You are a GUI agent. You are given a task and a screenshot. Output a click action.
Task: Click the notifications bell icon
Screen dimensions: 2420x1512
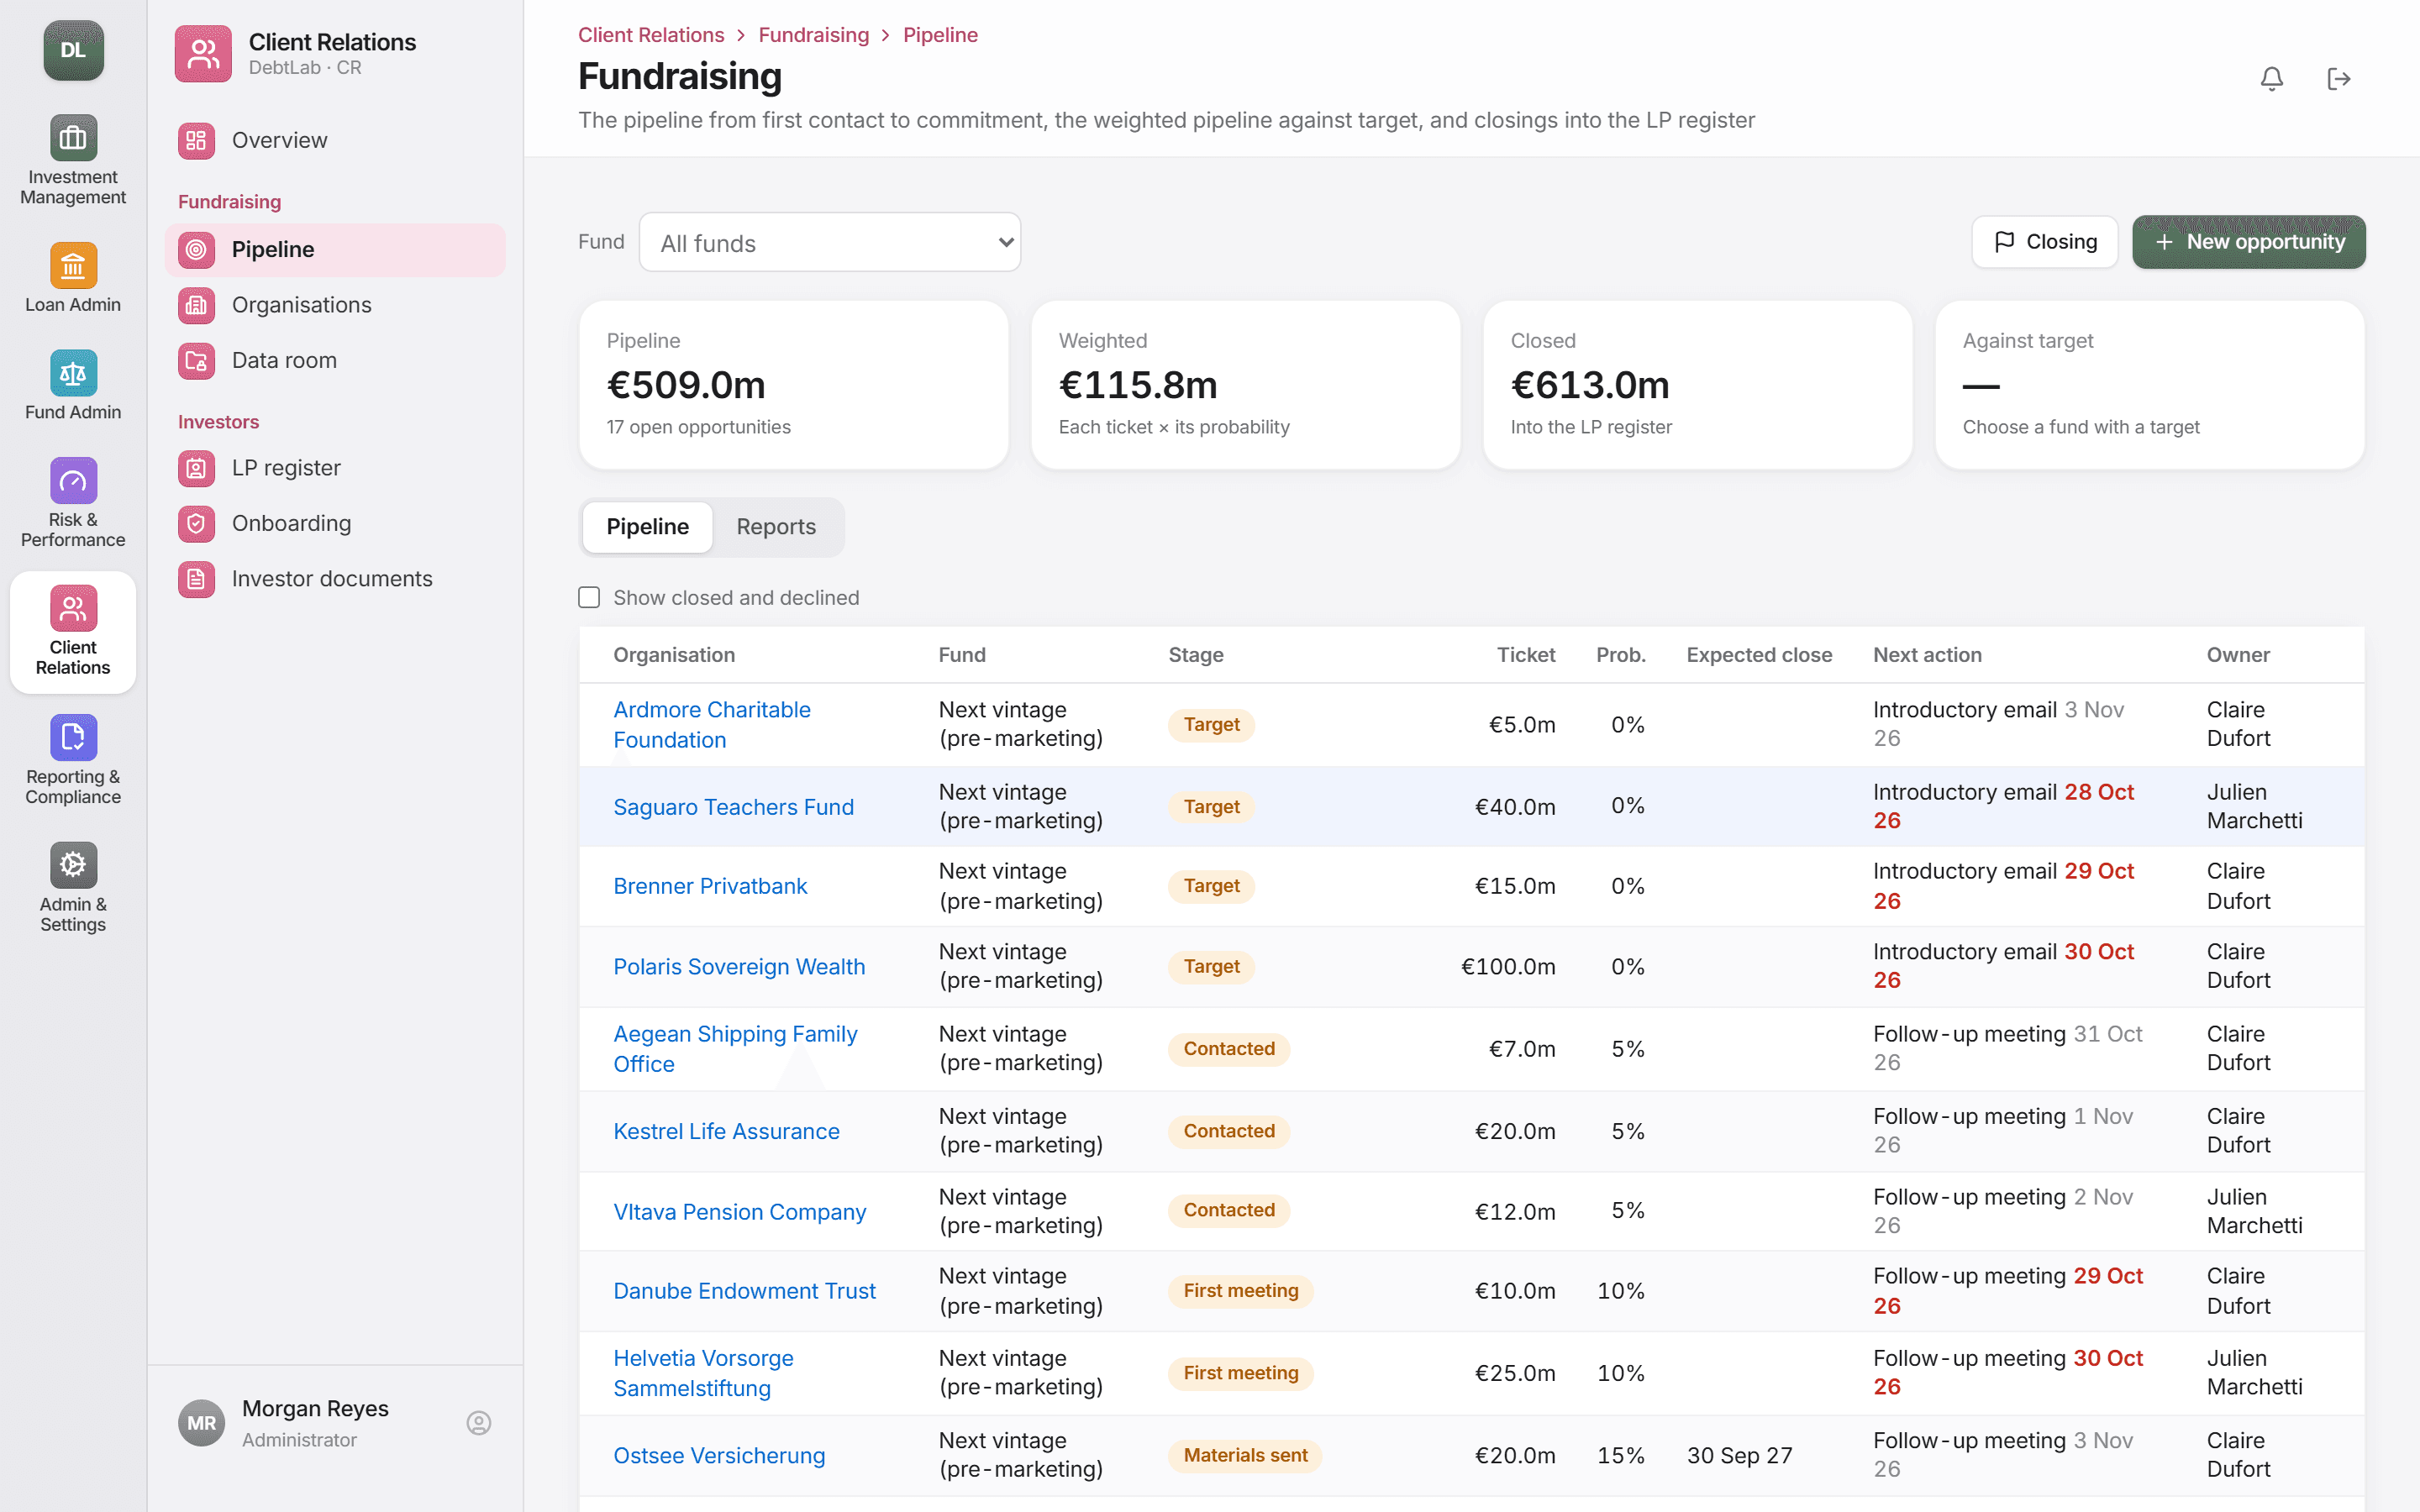[2272, 78]
